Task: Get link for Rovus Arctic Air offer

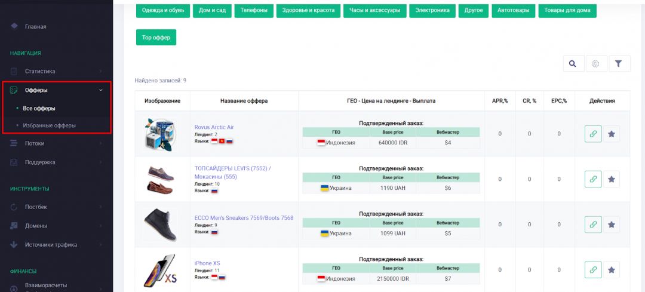Action: click(593, 134)
